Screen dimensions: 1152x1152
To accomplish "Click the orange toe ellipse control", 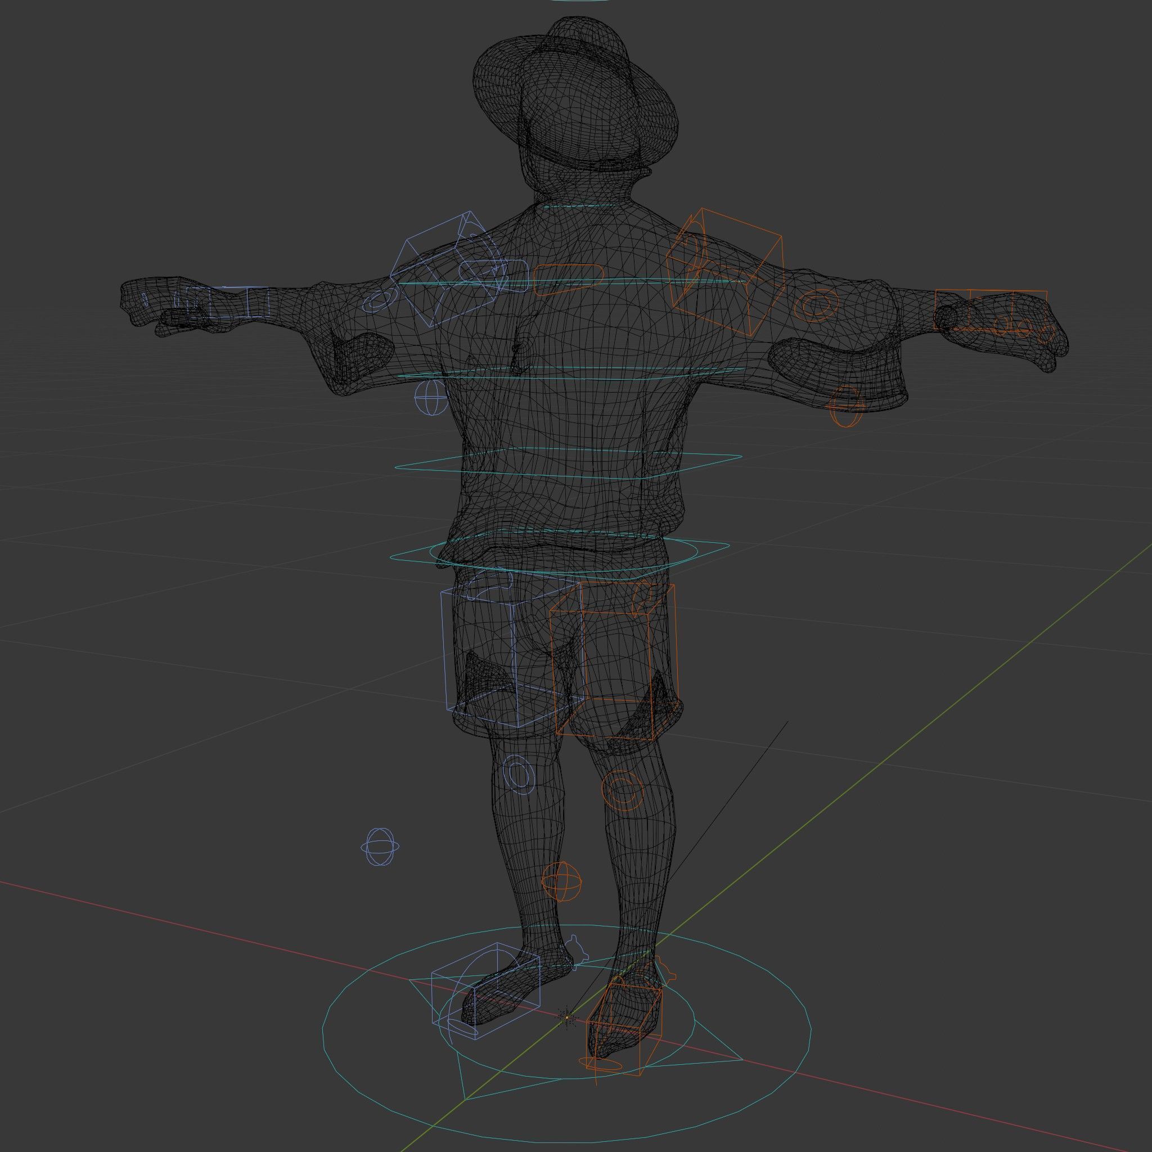I will 601,1063.
